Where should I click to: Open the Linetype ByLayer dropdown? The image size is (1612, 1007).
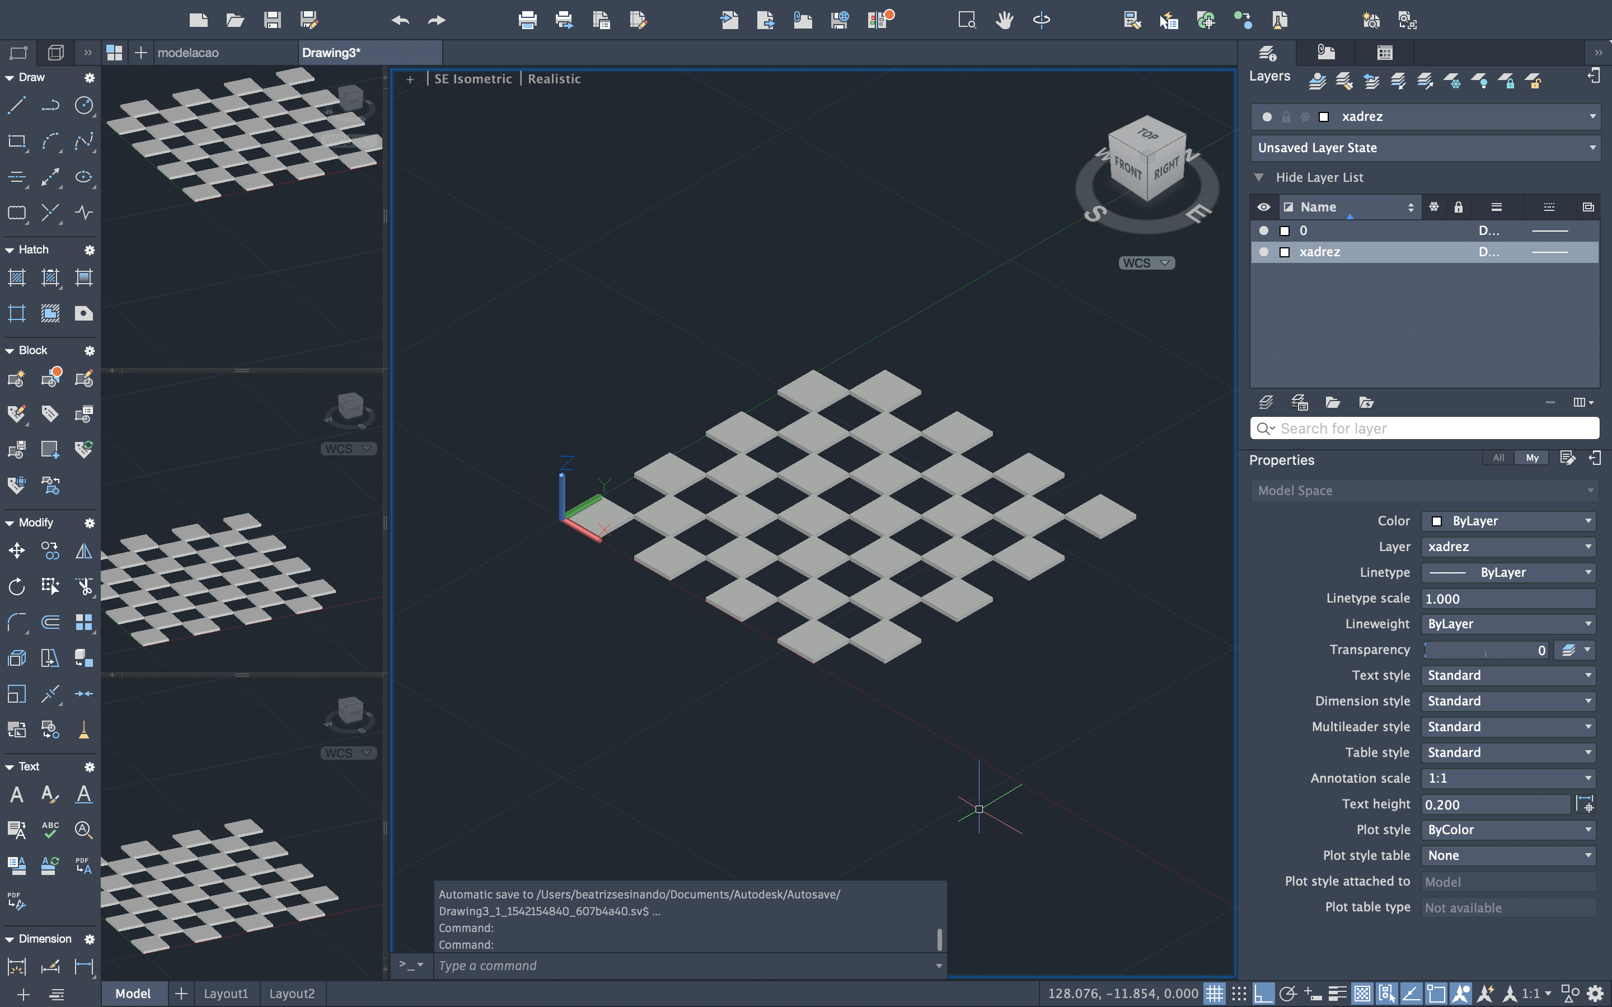pyautogui.click(x=1508, y=572)
